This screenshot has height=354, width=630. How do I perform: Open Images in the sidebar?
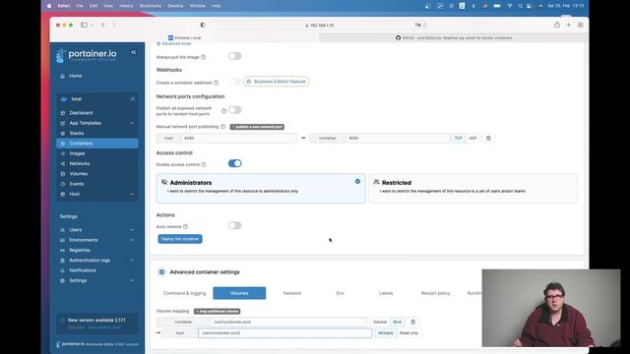77,153
